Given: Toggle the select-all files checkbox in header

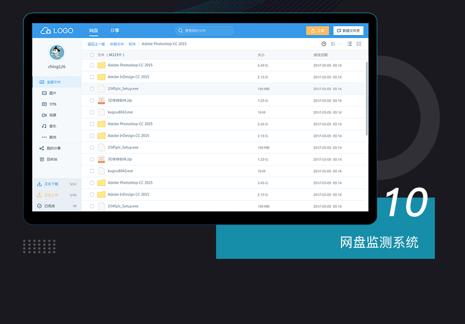Looking at the screenshot, I should 92,55.
